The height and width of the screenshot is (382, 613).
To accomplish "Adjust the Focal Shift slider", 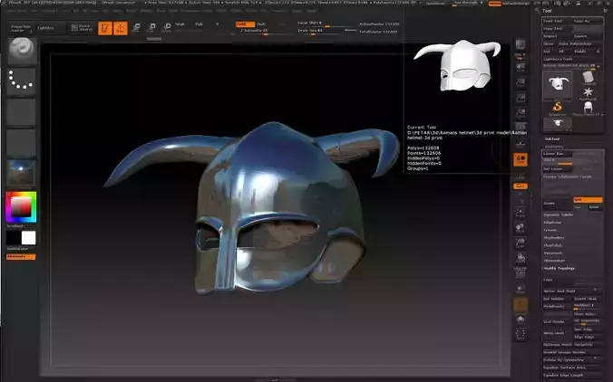I will (x=326, y=24).
